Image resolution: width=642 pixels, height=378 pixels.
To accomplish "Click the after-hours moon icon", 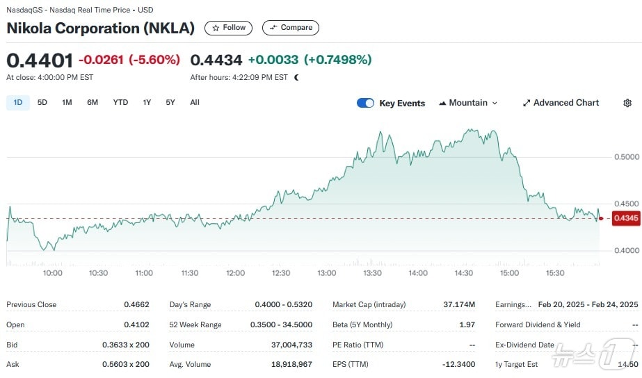I will tap(296, 78).
